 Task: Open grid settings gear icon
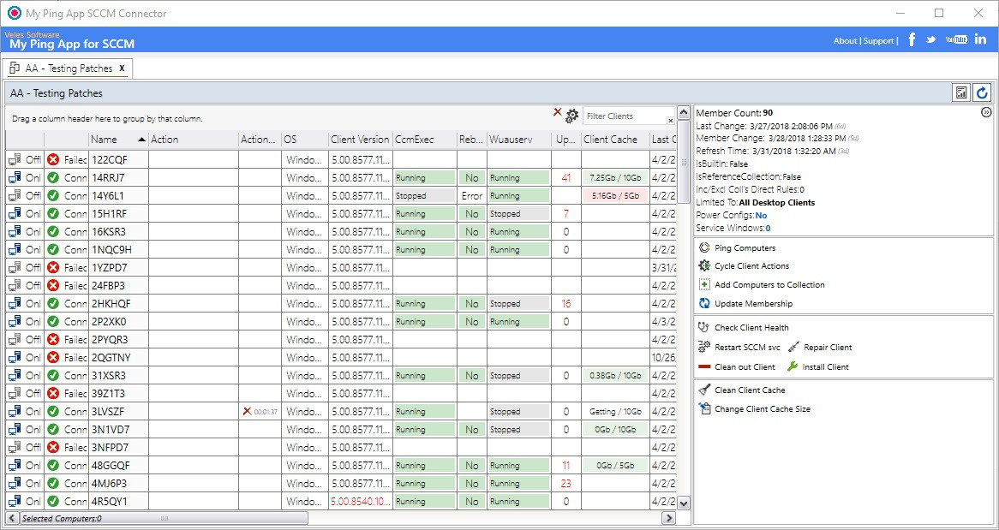572,116
